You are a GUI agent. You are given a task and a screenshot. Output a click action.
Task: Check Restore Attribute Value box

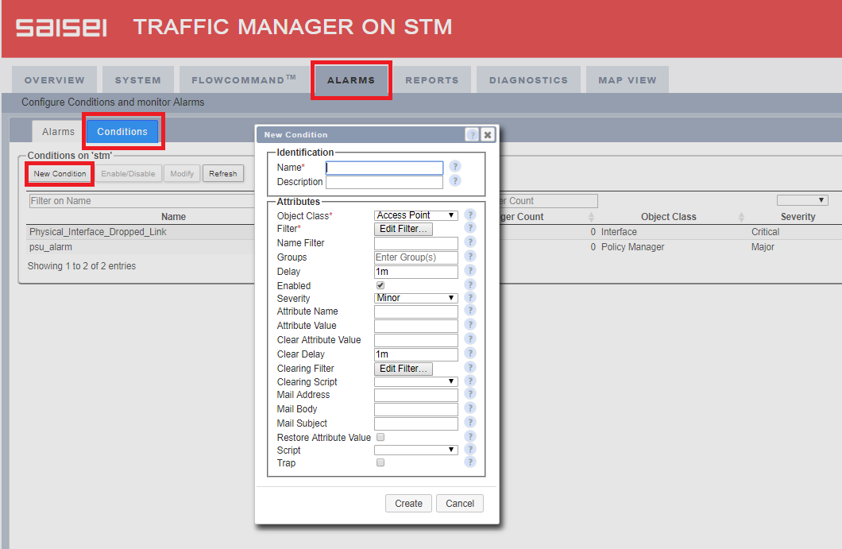pyautogui.click(x=380, y=437)
